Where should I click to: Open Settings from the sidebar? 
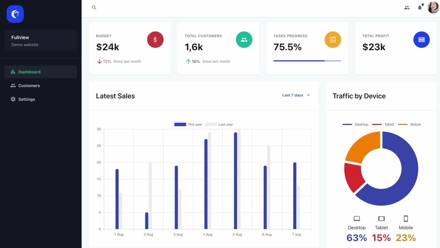[26, 99]
